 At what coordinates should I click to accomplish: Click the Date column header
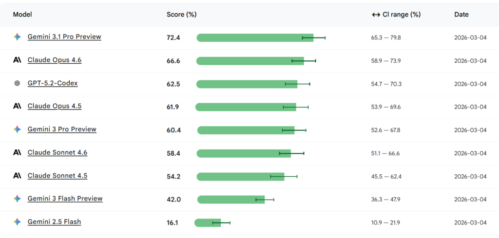(461, 15)
